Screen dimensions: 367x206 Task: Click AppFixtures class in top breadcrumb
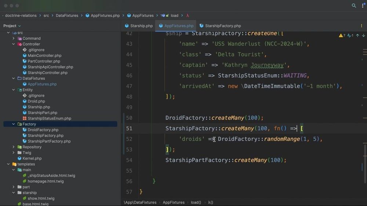pos(140,15)
